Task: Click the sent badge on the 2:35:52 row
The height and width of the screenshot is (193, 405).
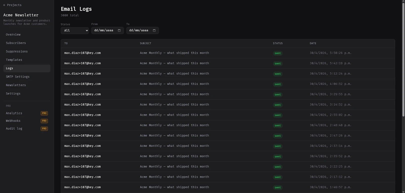Action: click(278, 157)
